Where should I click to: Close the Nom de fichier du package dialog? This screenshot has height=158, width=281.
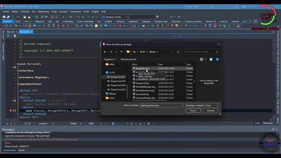click(x=219, y=44)
